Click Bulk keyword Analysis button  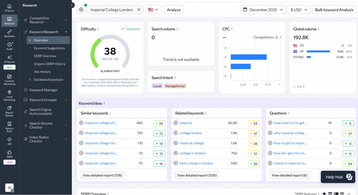click(334, 10)
